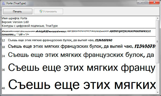The image size is (161, 96).
Task: Click the 'Имя шрифта: Forte' text line
Action: pyautogui.click(x=14, y=18)
